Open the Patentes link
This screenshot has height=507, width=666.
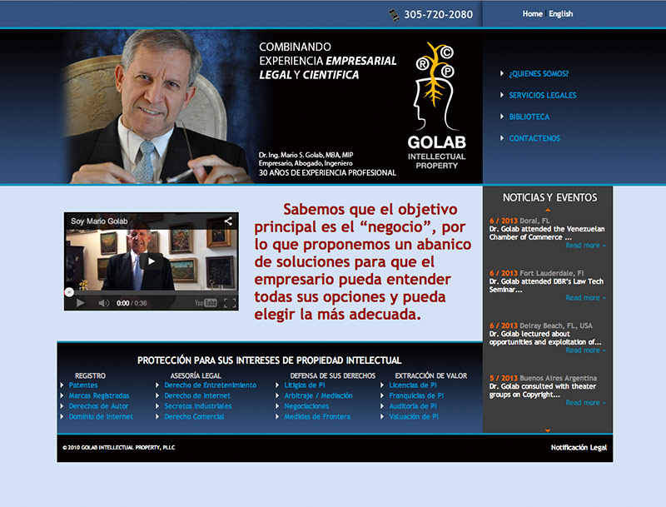83,385
